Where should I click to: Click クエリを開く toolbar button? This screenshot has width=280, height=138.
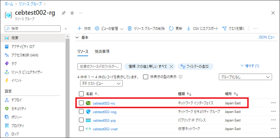[x=233, y=29]
